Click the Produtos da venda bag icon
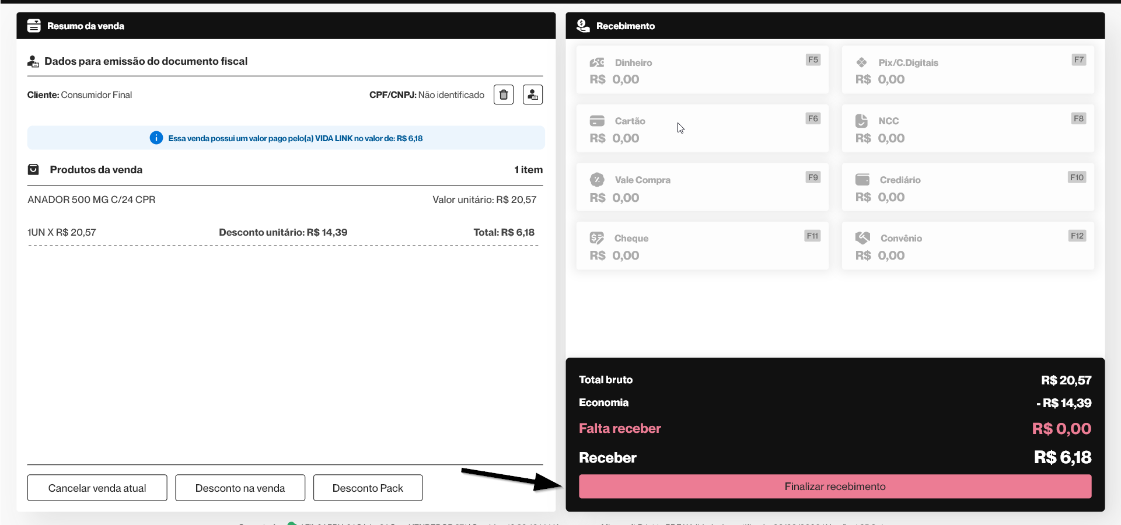Screen dimensions: 1121x525 pyautogui.click(x=33, y=170)
